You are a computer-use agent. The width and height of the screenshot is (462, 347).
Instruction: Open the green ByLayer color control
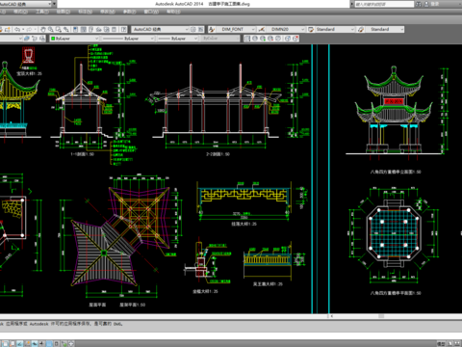coord(74,39)
